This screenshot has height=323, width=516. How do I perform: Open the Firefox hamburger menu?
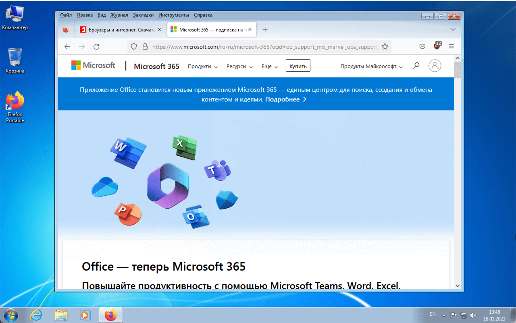coord(451,47)
